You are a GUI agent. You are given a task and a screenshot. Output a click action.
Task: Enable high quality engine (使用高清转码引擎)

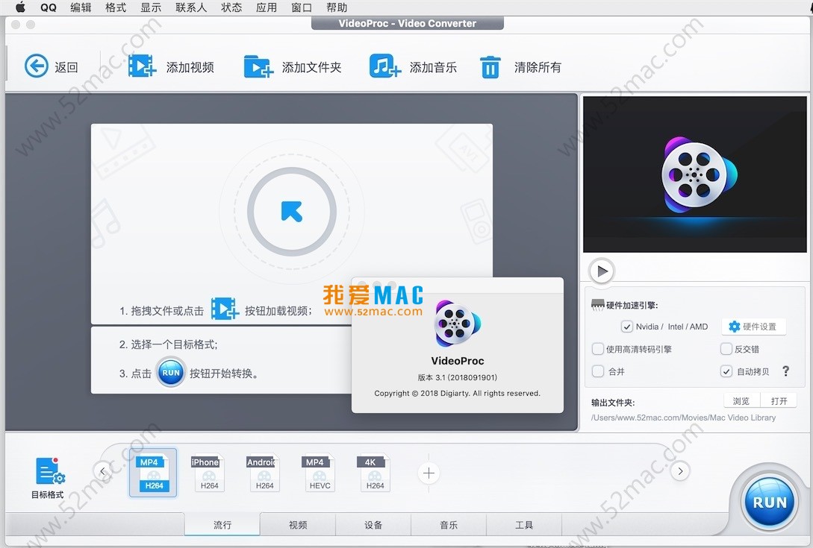click(598, 349)
